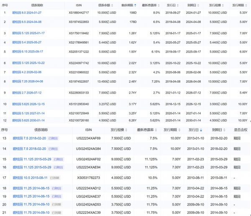Open bond 碧桂园 6.5 2024-04-08
This screenshot has width=251, height=216.
(x=27, y=22)
